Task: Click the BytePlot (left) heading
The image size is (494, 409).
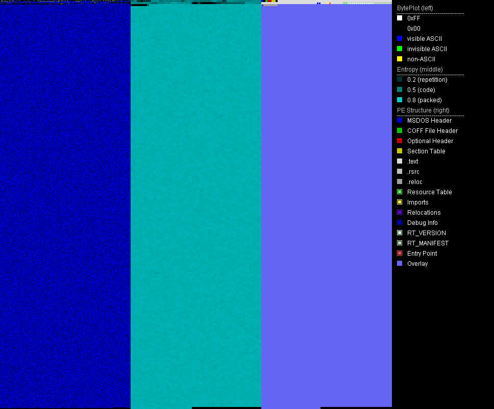Action: click(x=415, y=8)
